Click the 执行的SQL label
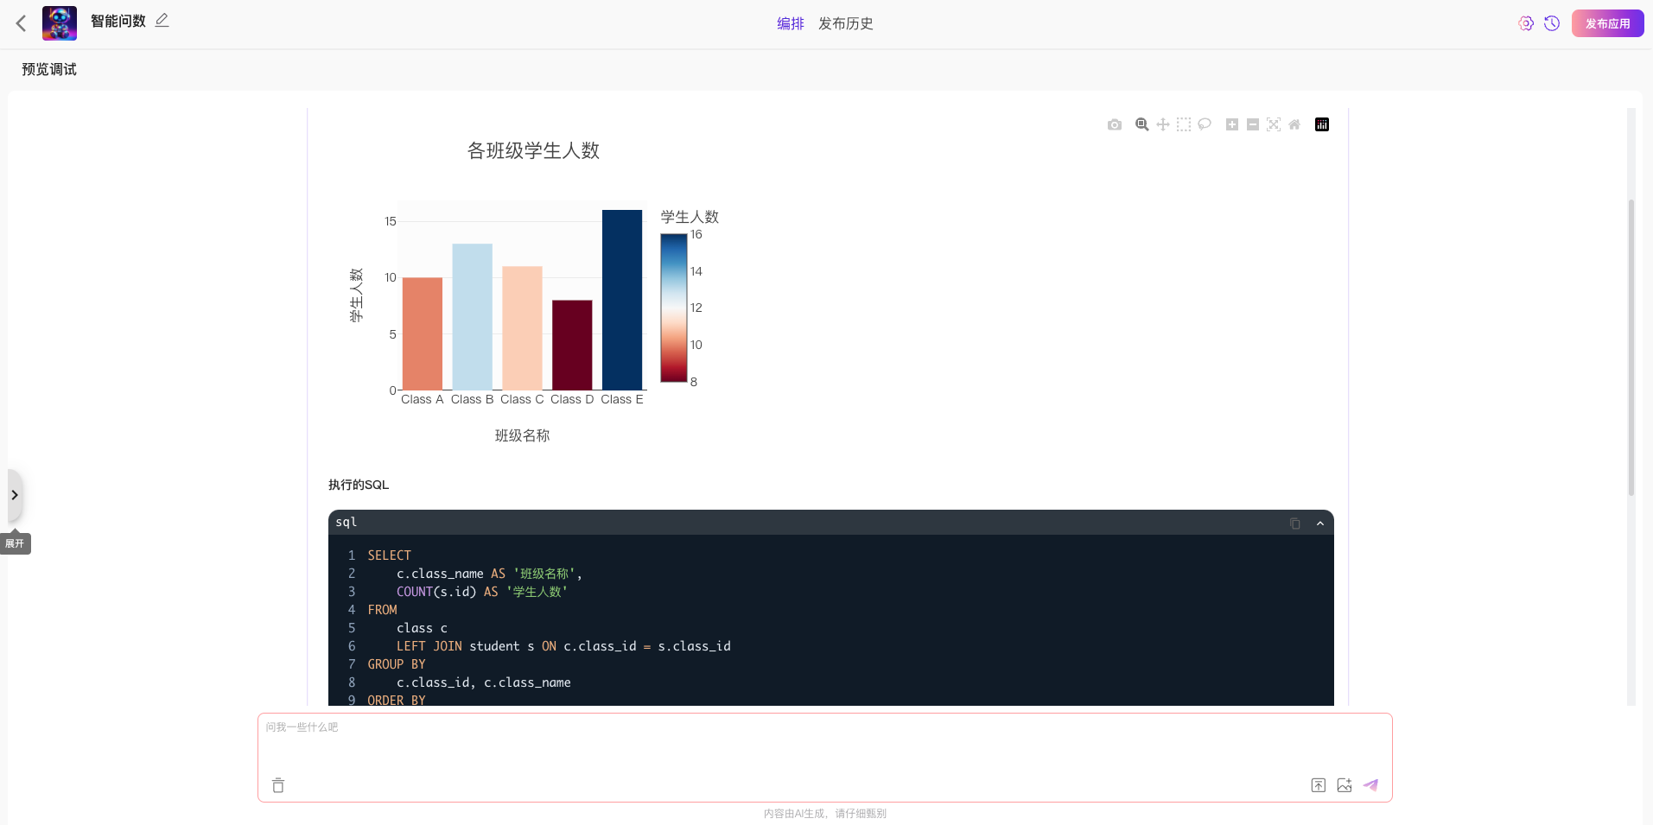 point(359,485)
